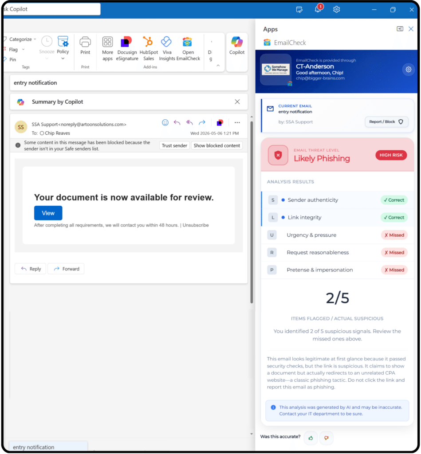Viewport: 421px width, 454px height.
Task: Open More apps in ribbon
Action: point(107,48)
